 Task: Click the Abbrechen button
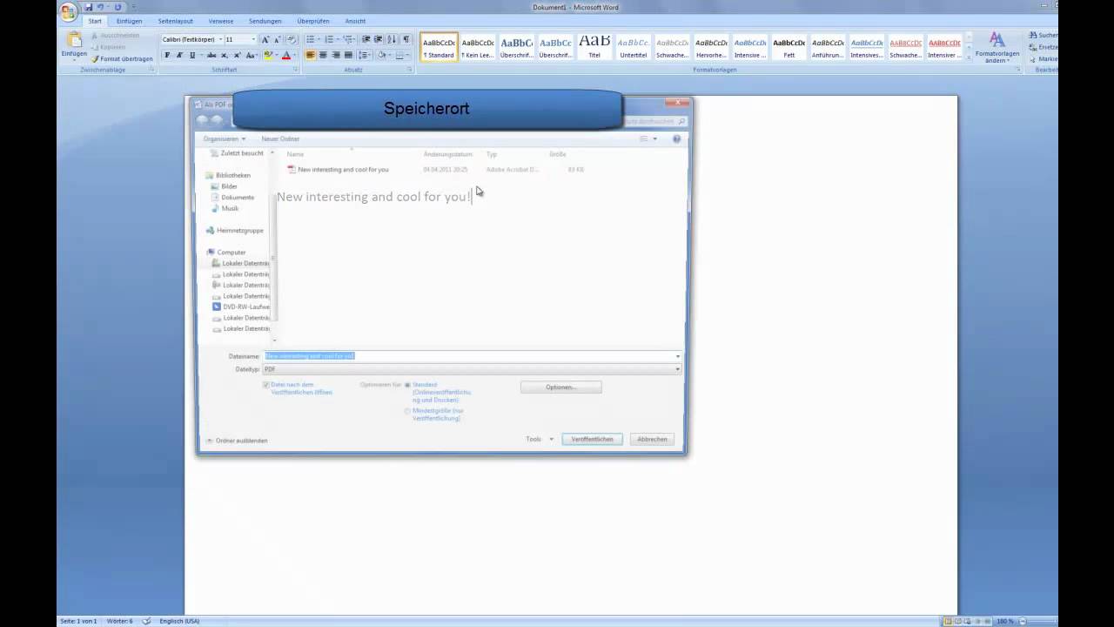(x=652, y=439)
